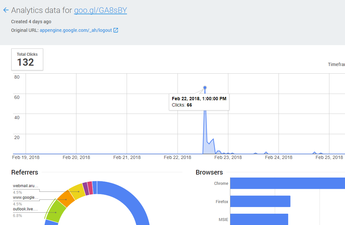Click the 'MSIE' browser label
The height and width of the screenshot is (225, 345).
(224, 219)
